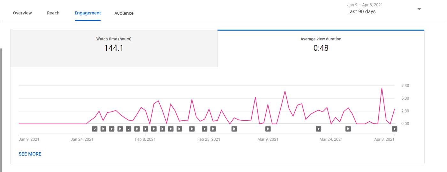Click the second video marker labeled 2

(128, 129)
